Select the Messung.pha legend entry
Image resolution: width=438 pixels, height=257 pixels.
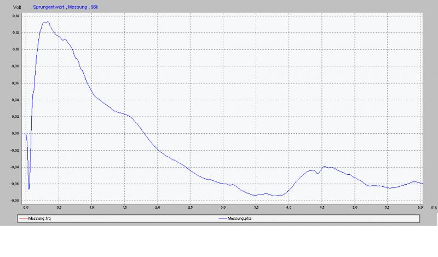tap(235, 219)
